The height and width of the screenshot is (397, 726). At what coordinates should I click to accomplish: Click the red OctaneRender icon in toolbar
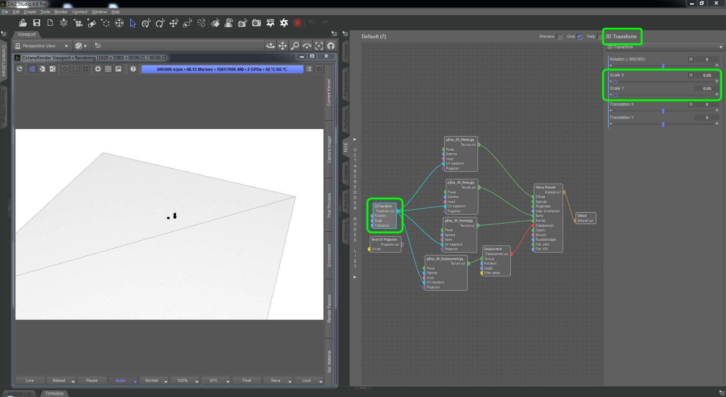(x=297, y=23)
